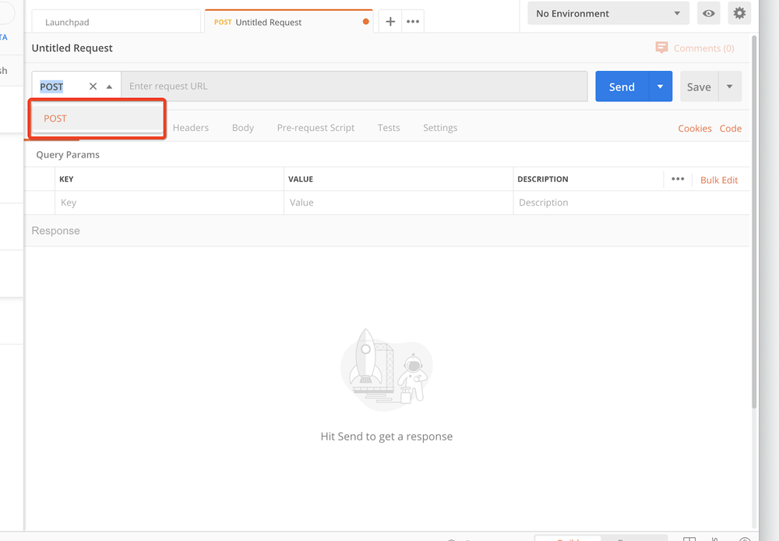This screenshot has width=779, height=541.
Task: Open Postman settings
Action: 738,13
